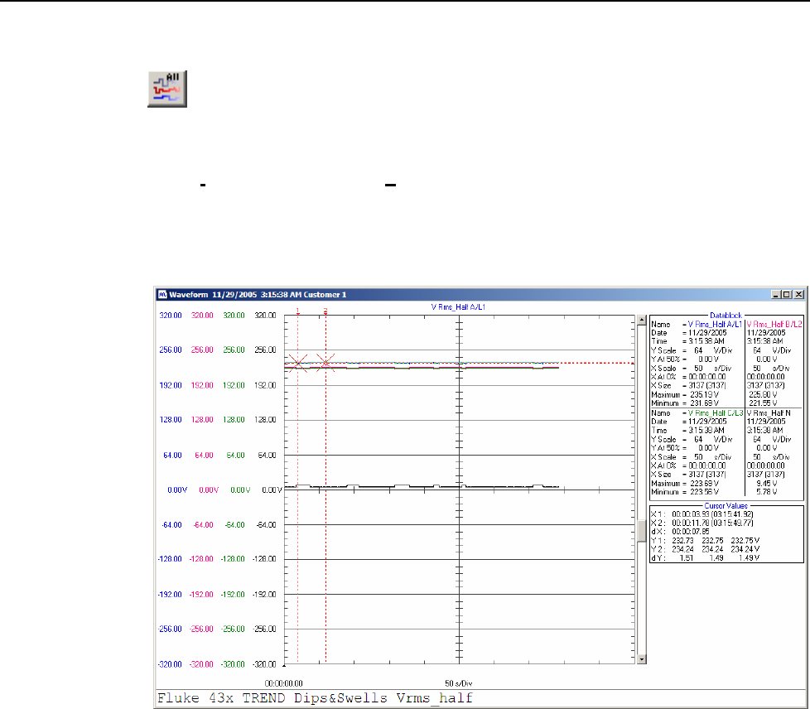The width and height of the screenshot is (810, 709).
Task: Click the red X crosshair on cursor 1
Action: point(298,364)
